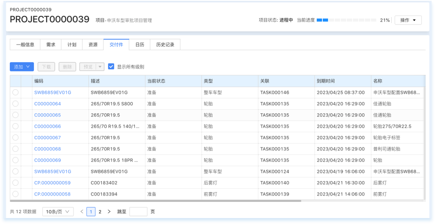Viewport: 435px width, 224px height.
Task: Go to previous page arrow in pagination
Action: point(82,212)
